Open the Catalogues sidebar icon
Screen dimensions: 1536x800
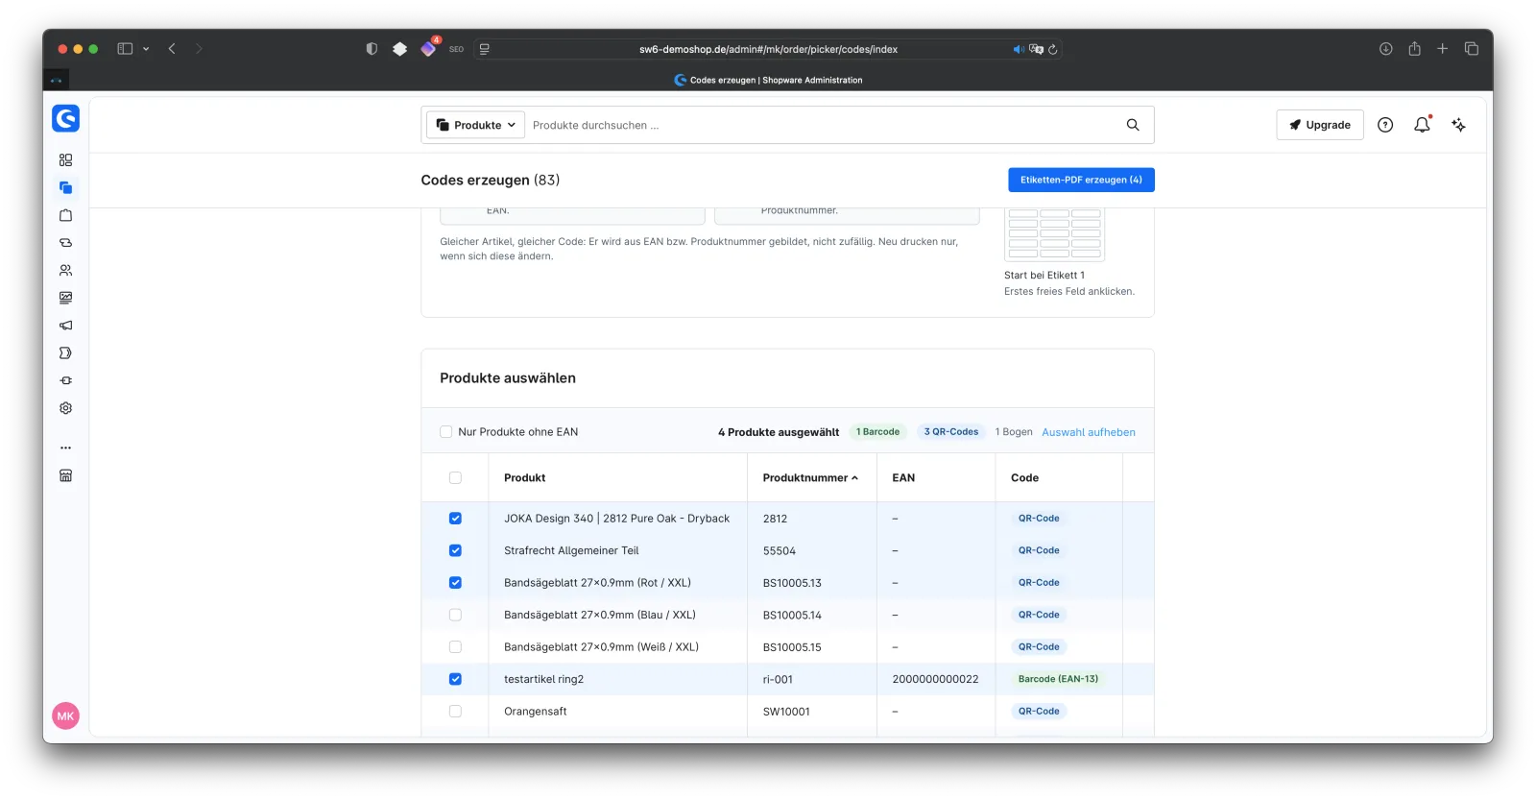(65, 188)
